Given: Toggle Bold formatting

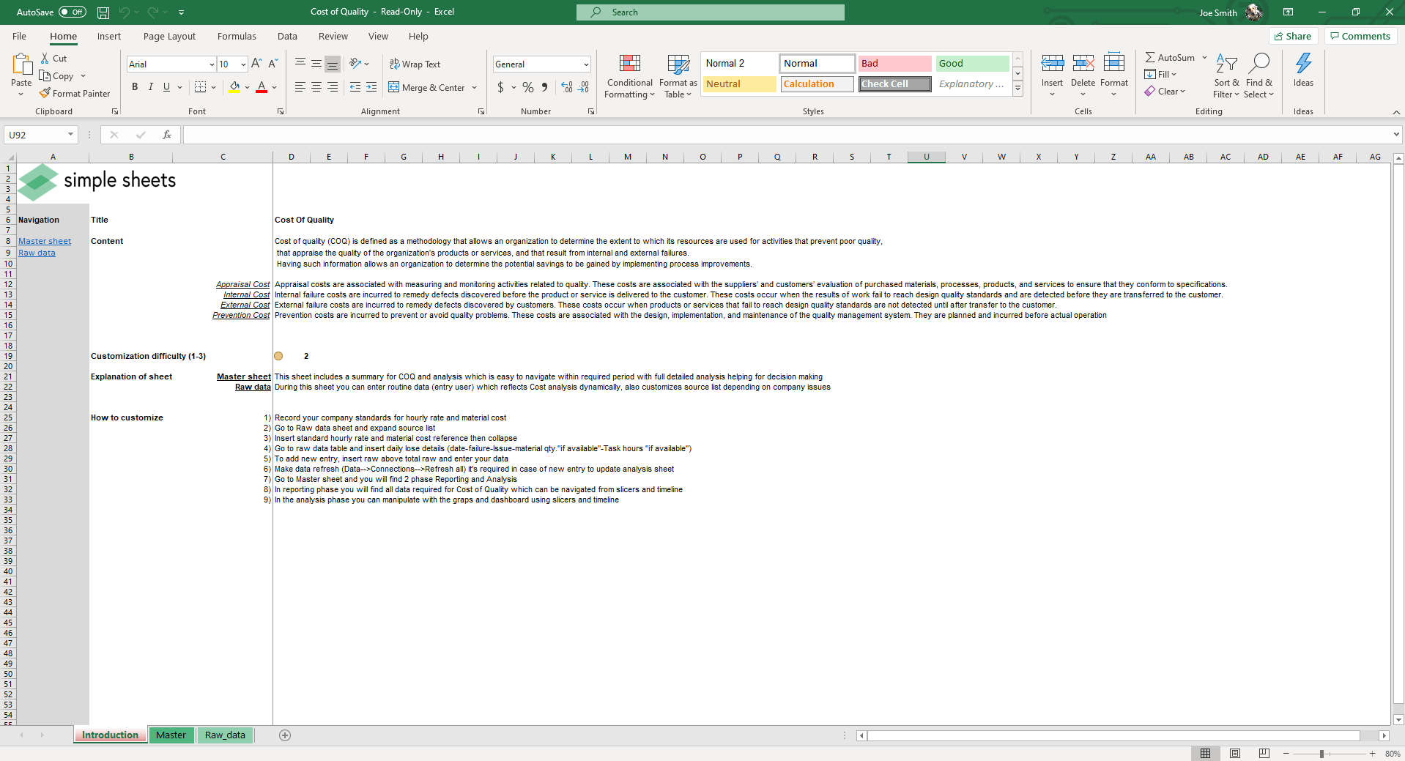Looking at the screenshot, I should pos(135,87).
